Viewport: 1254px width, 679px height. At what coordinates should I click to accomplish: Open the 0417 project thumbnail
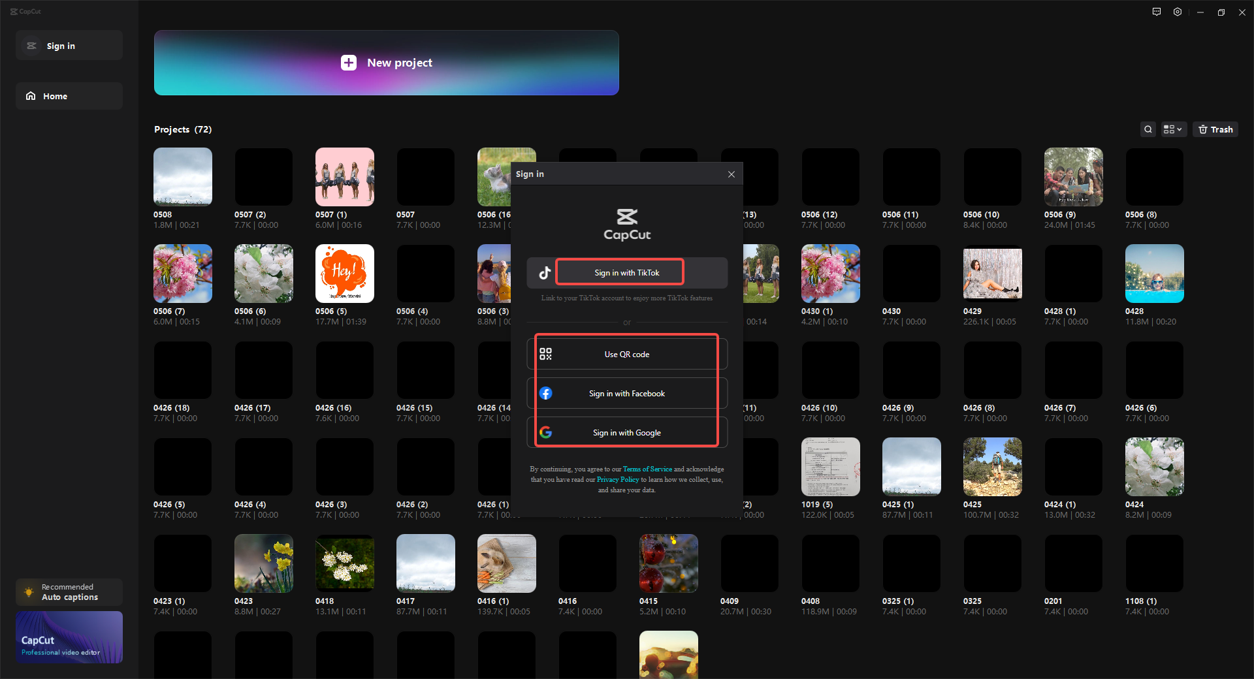426,563
